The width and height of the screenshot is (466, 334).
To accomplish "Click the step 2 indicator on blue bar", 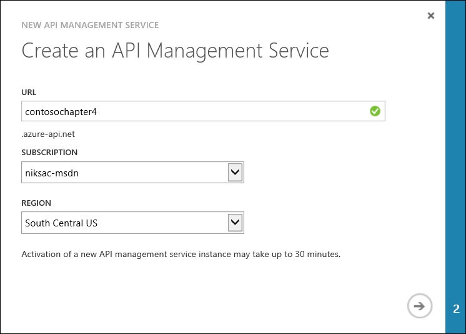I will [456, 309].
